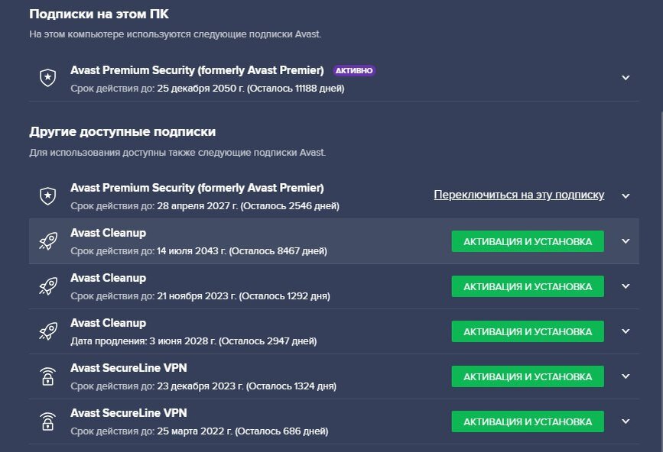This screenshot has width=663, height=452.
Task: Expand SecureLine VPN expiring 23 декабря 2023
Action: pos(626,376)
